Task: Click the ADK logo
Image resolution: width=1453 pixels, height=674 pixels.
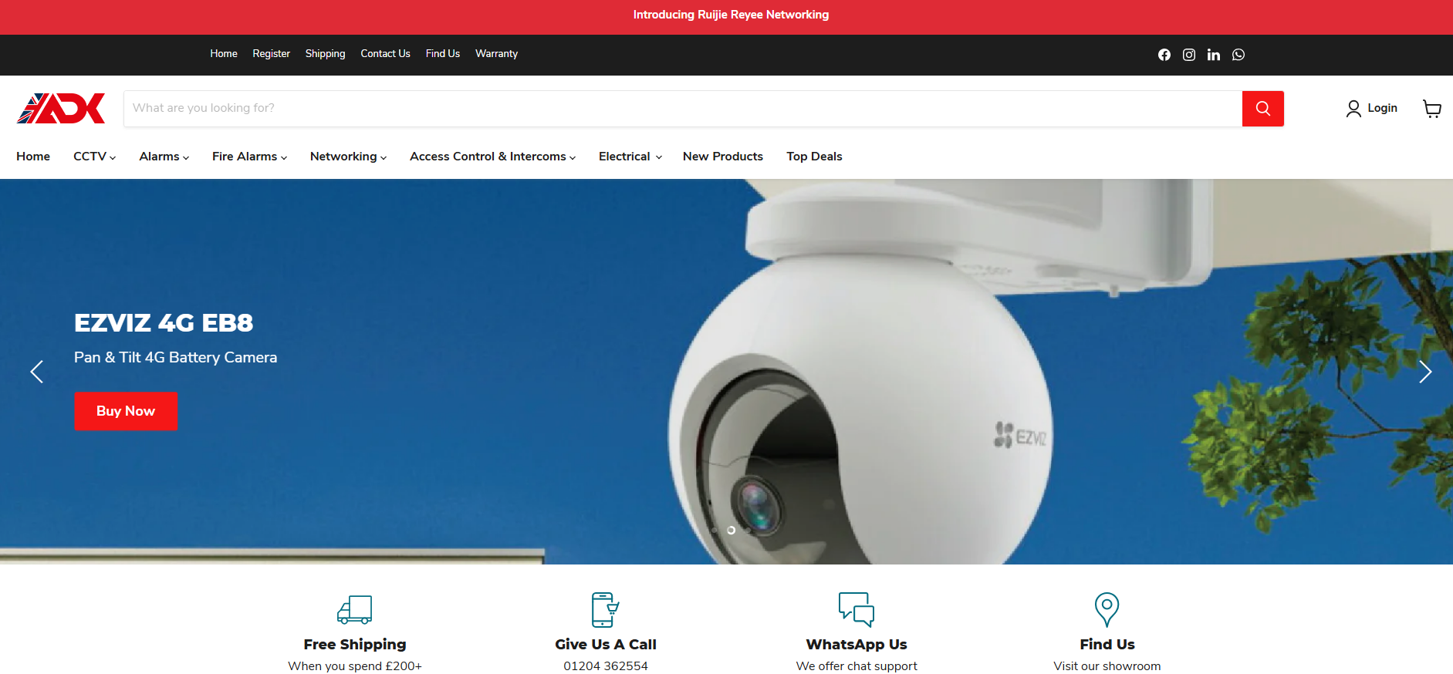Action: (61, 109)
